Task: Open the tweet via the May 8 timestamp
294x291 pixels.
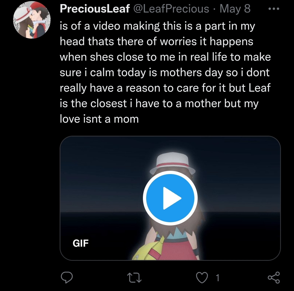Action: pos(235,9)
